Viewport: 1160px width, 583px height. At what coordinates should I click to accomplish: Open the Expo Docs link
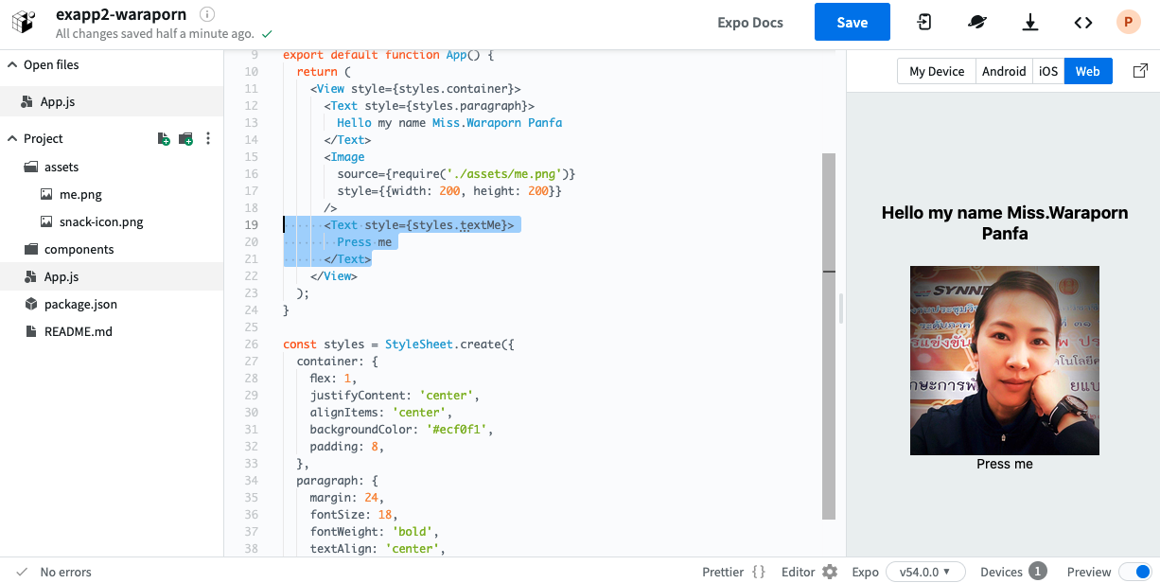pos(750,23)
